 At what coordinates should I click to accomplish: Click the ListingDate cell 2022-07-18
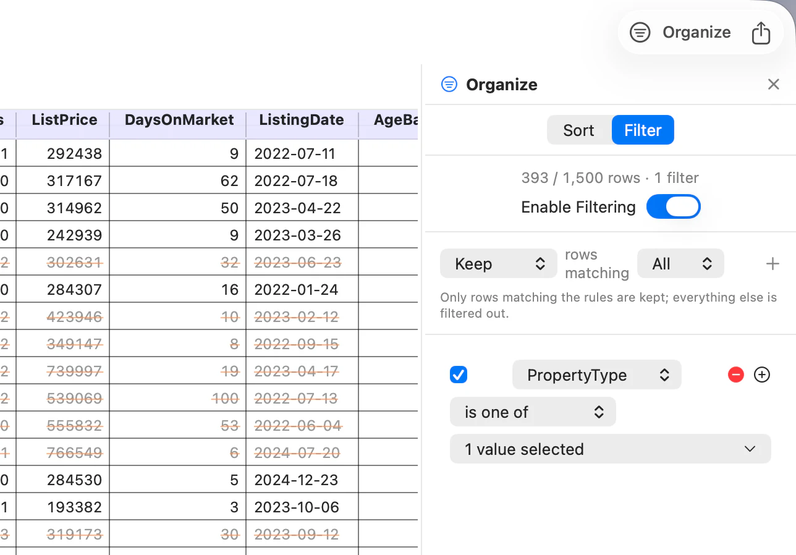[x=302, y=180]
